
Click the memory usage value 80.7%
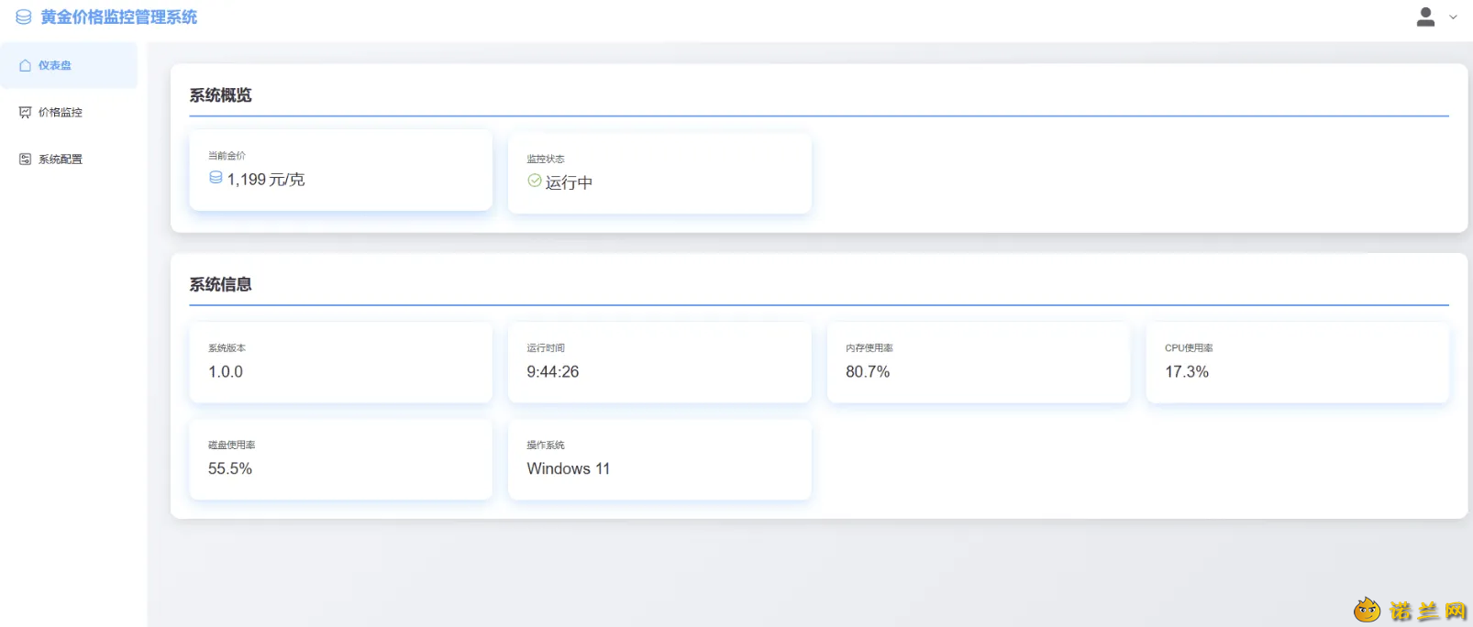point(868,372)
